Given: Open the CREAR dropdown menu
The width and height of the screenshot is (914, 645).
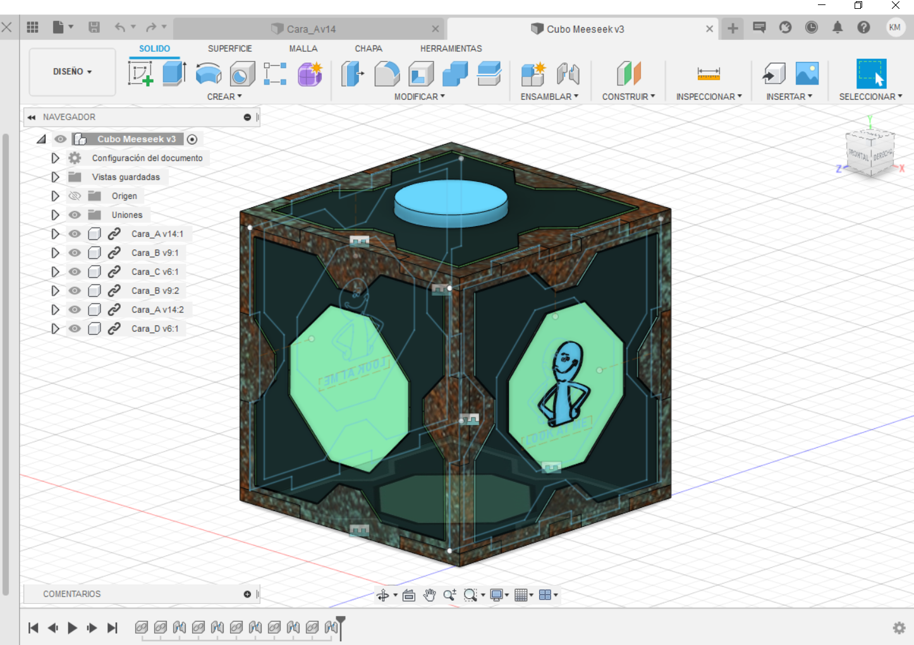Looking at the screenshot, I should pos(224,97).
